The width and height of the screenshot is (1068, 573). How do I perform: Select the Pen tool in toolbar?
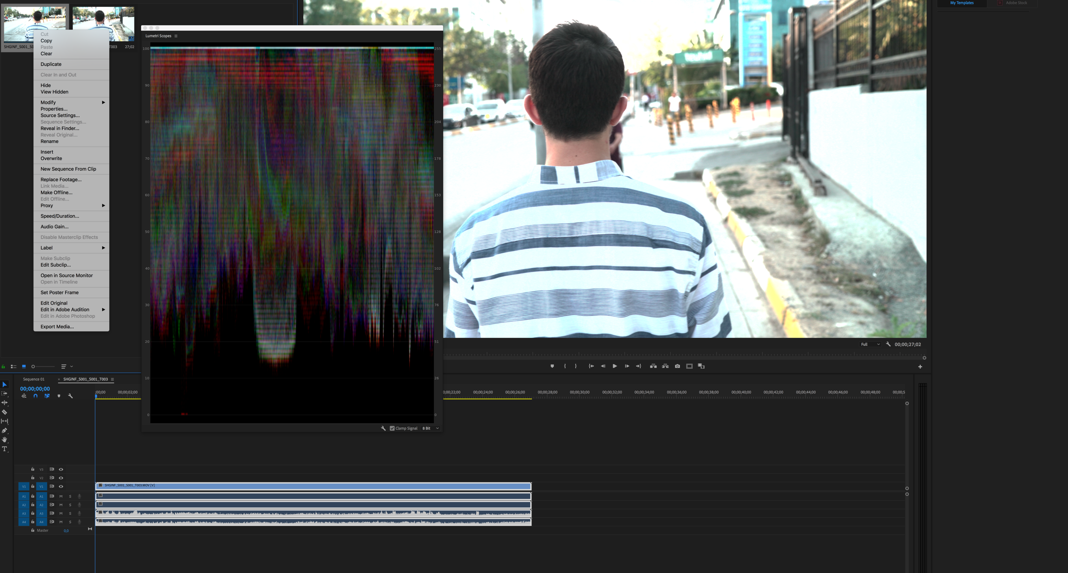coord(4,431)
